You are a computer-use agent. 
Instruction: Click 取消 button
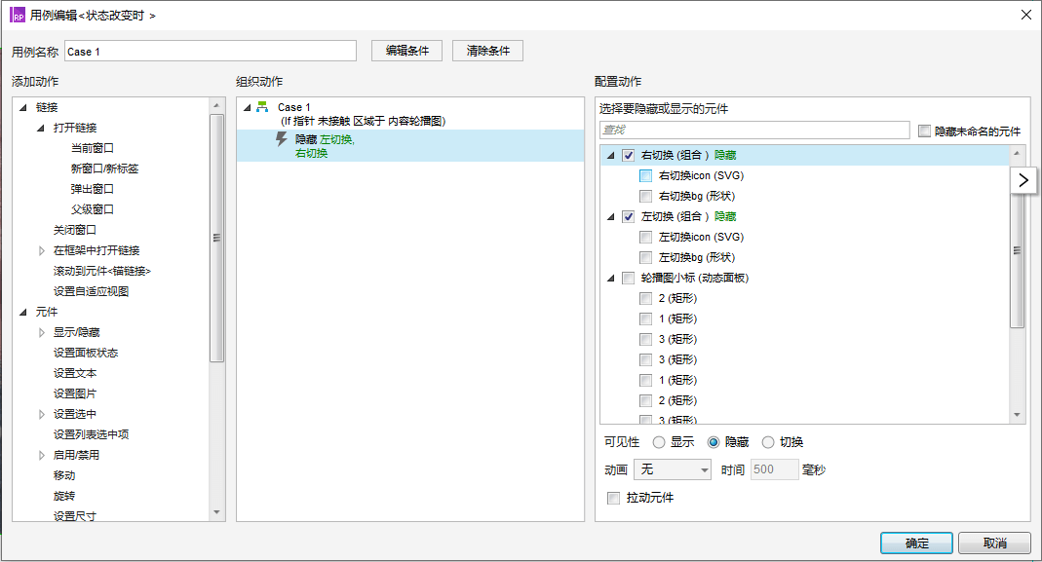[x=994, y=543]
